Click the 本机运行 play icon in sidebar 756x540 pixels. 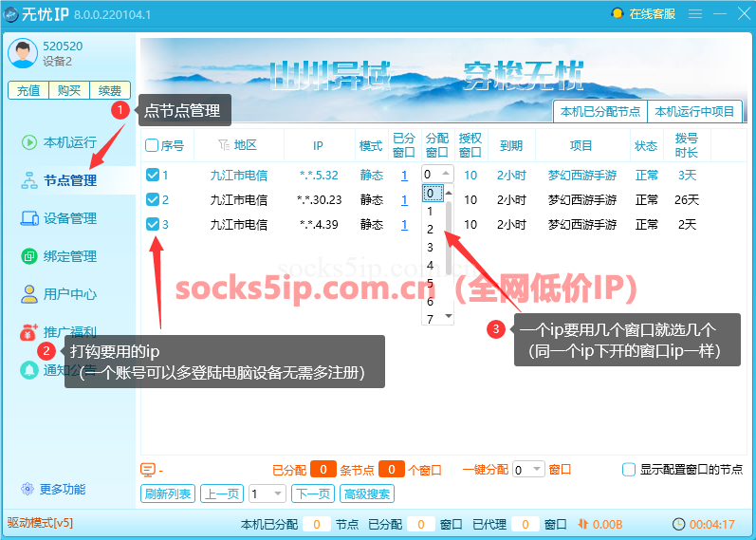29,142
